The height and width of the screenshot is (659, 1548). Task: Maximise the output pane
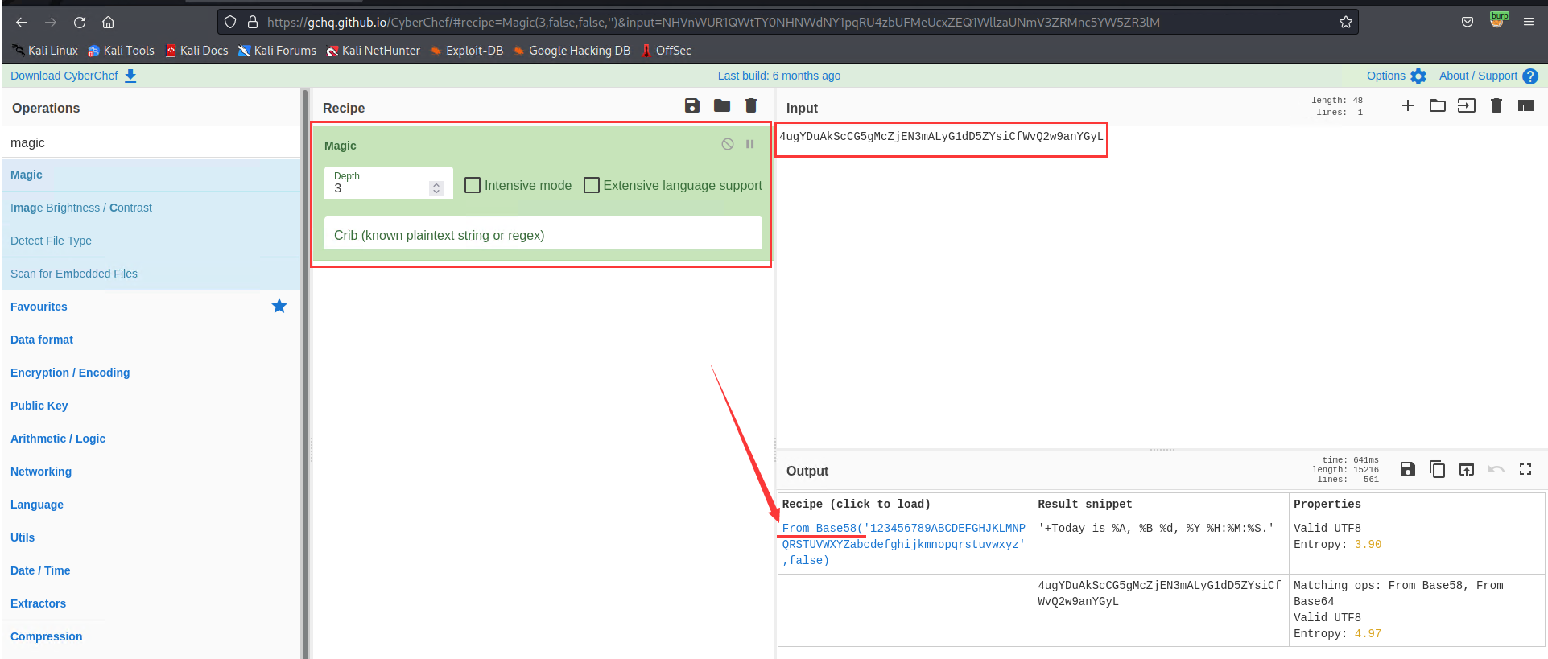coord(1525,469)
